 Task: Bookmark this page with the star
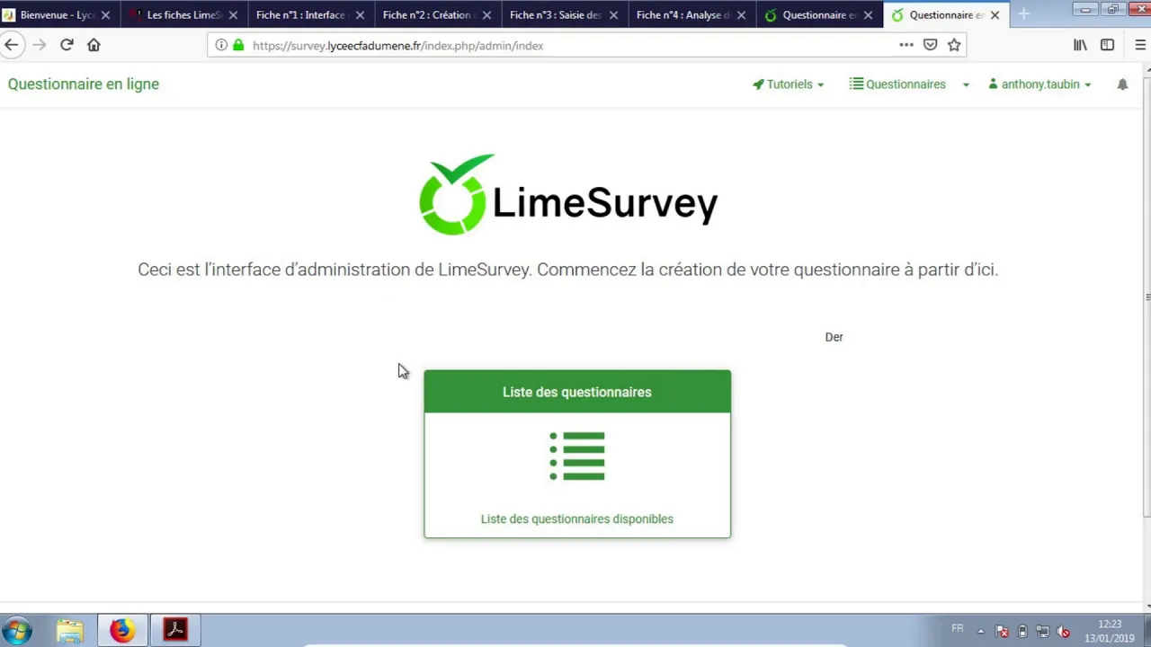tap(954, 45)
